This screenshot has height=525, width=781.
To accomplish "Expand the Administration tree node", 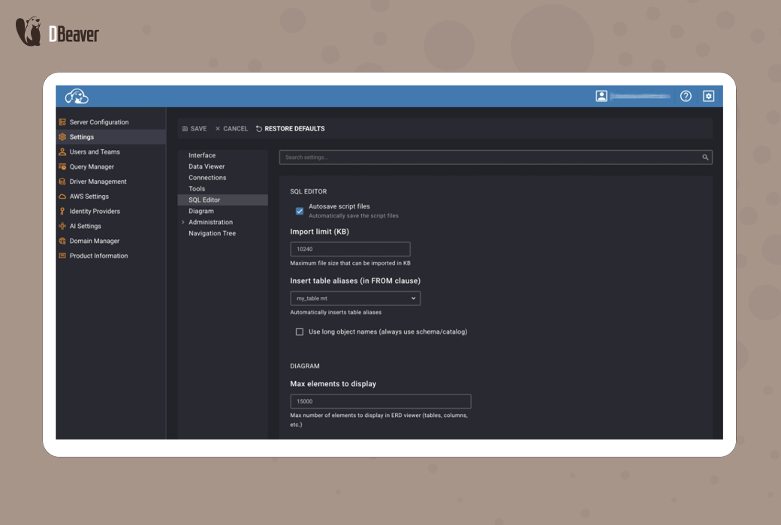I will 183,222.
